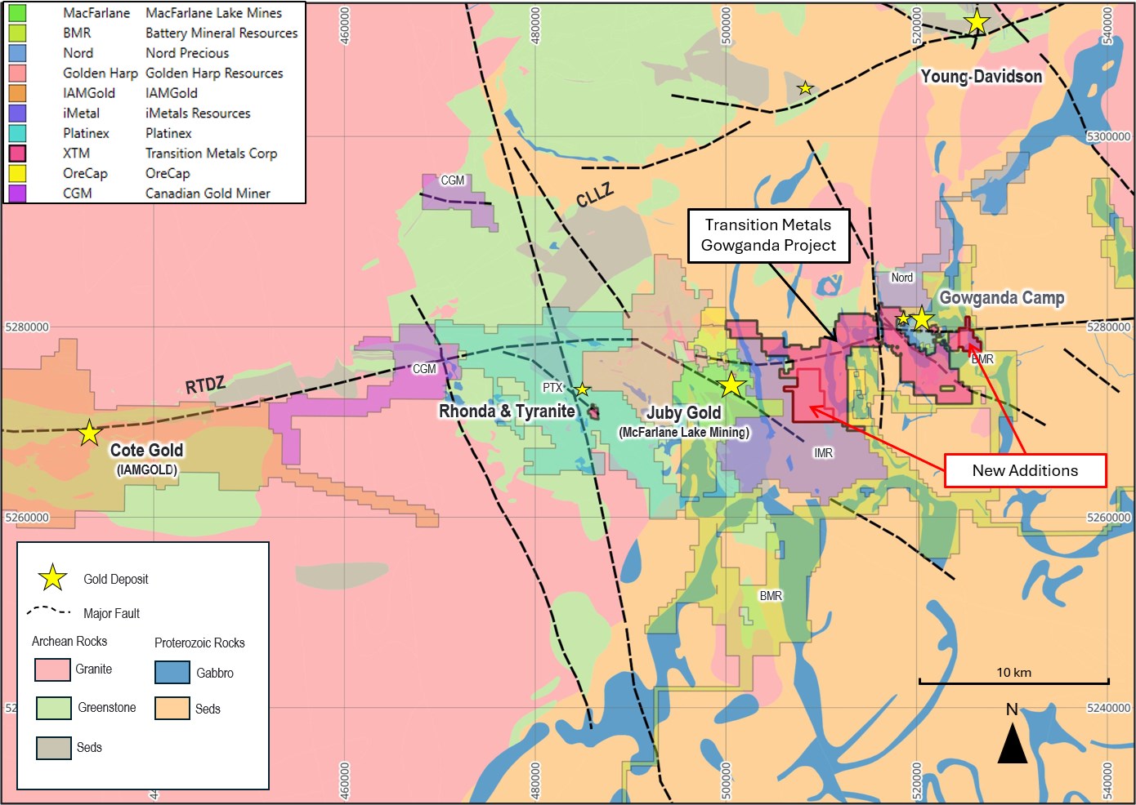Click the IMR claim label
The image size is (1136, 805).
pos(823,453)
